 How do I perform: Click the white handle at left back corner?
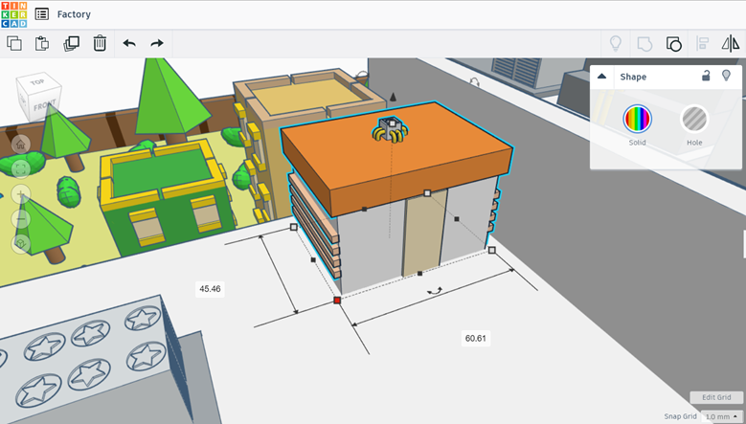pyautogui.click(x=294, y=227)
